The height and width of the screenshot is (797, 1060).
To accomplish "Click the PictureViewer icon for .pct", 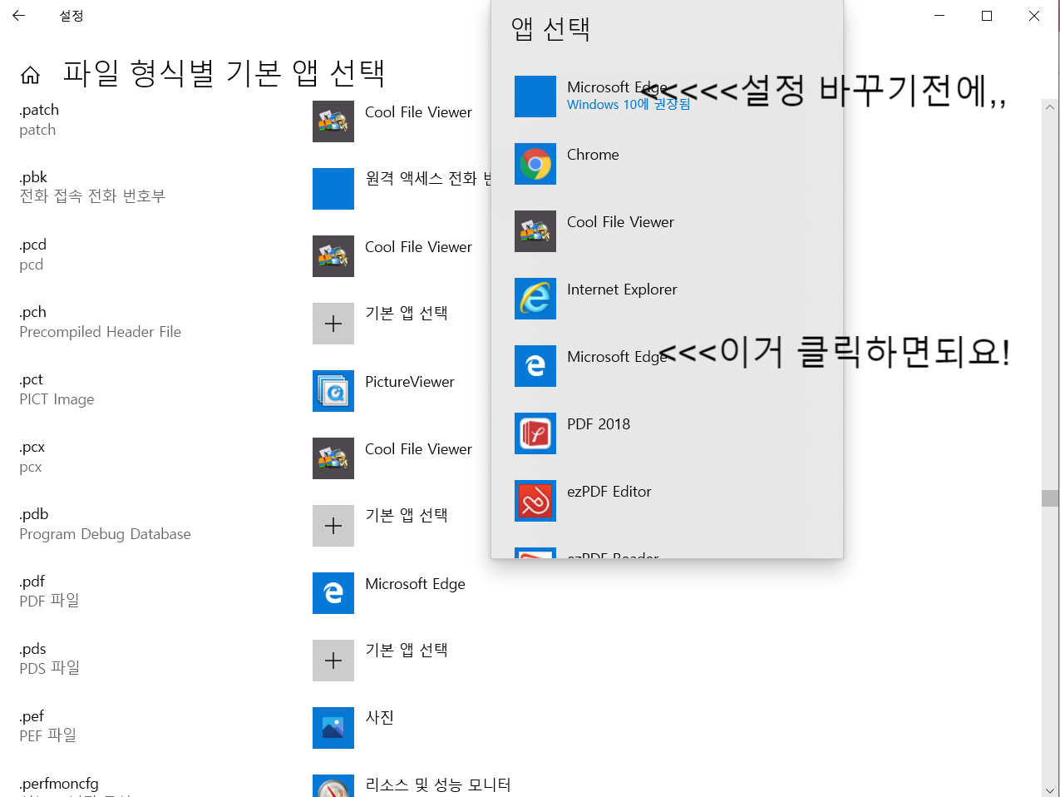I will pyautogui.click(x=333, y=391).
